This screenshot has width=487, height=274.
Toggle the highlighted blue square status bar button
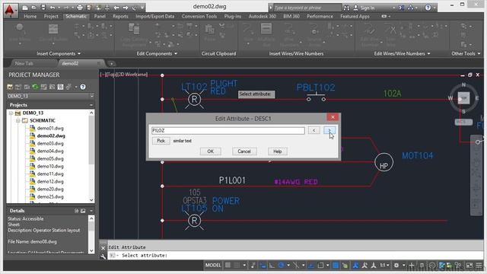point(336,266)
